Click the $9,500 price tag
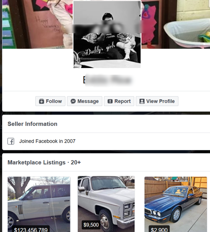Viewport: 210px width, 232px height. tap(91, 225)
